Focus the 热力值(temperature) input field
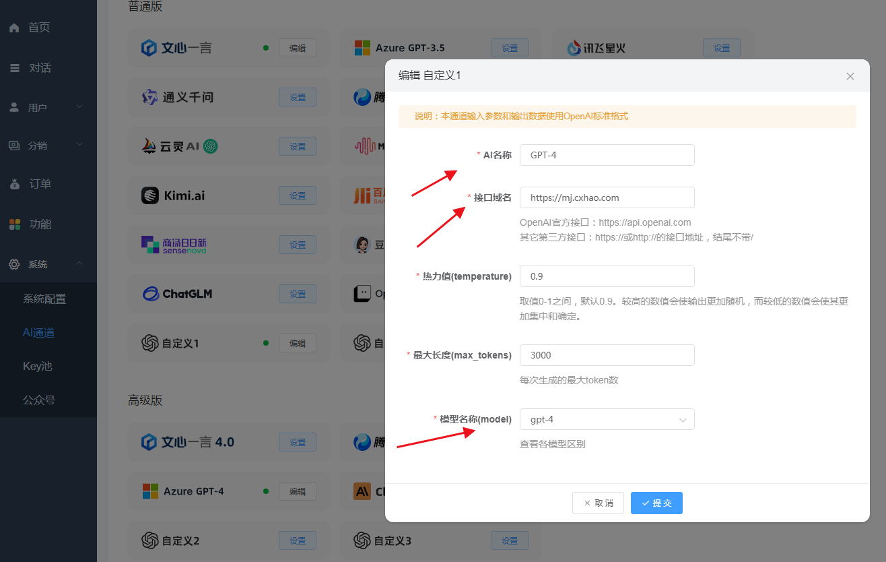 (x=607, y=276)
